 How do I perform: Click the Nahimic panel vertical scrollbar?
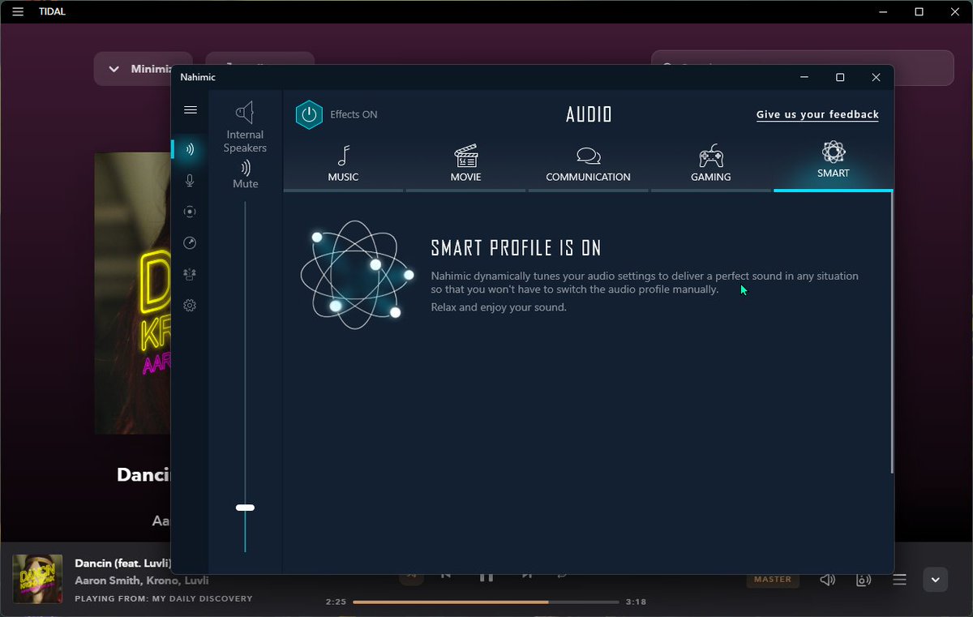click(x=892, y=332)
